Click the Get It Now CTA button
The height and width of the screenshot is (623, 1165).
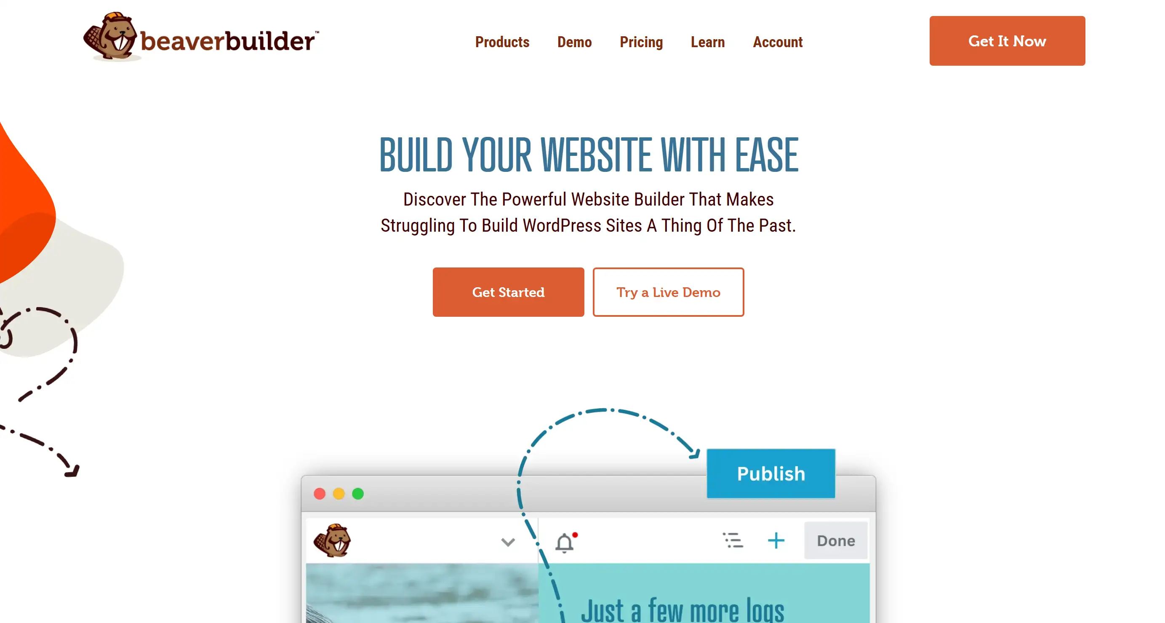pos(1007,41)
